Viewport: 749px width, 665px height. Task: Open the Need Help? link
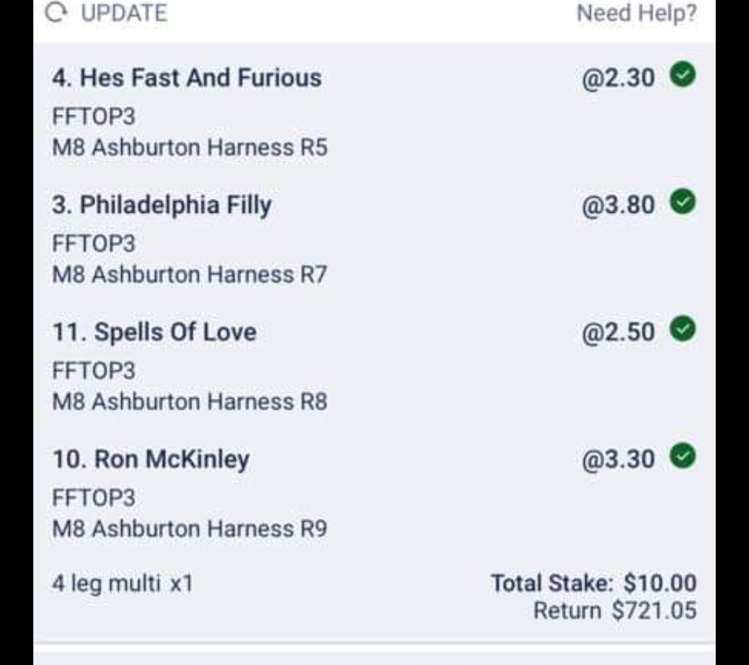coord(637,13)
